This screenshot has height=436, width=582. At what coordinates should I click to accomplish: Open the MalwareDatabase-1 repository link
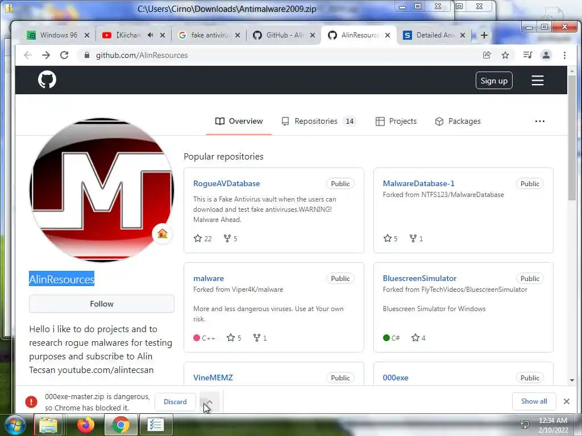click(x=418, y=183)
